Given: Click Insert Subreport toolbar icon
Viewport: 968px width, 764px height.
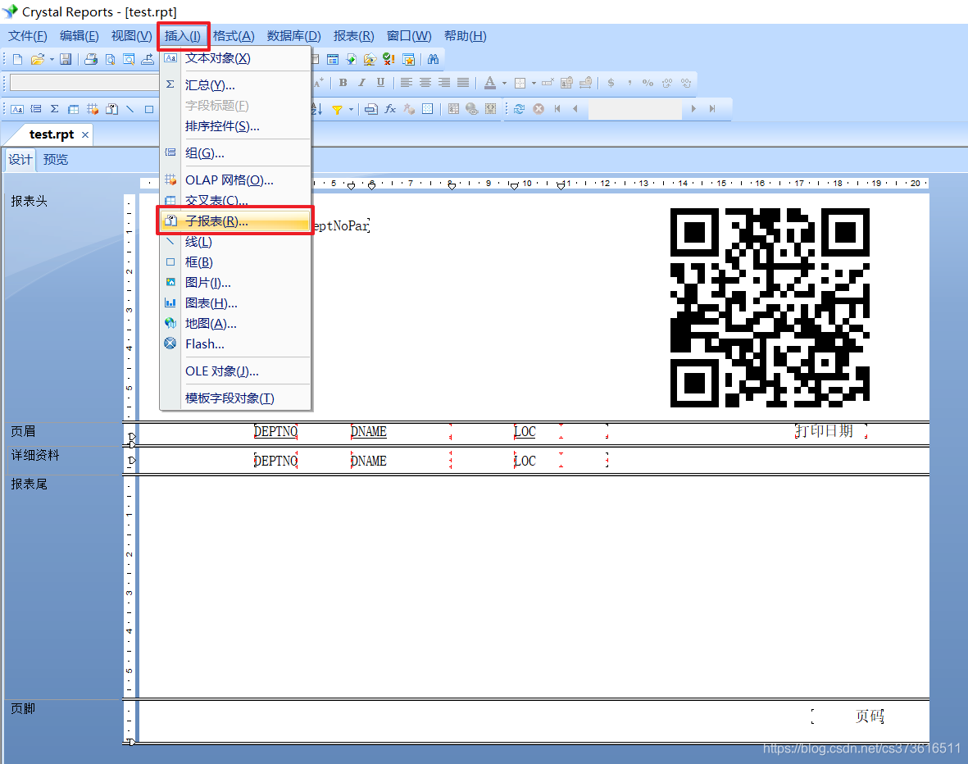Looking at the screenshot, I should point(111,109).
